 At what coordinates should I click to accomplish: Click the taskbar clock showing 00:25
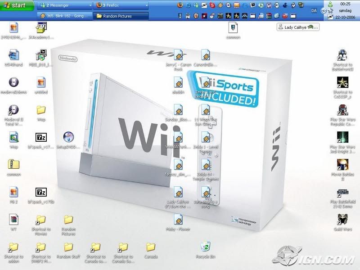[345, 4]
